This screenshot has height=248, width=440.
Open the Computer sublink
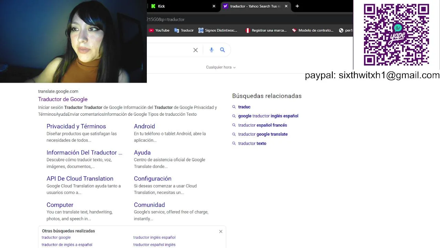coord(60,205)
